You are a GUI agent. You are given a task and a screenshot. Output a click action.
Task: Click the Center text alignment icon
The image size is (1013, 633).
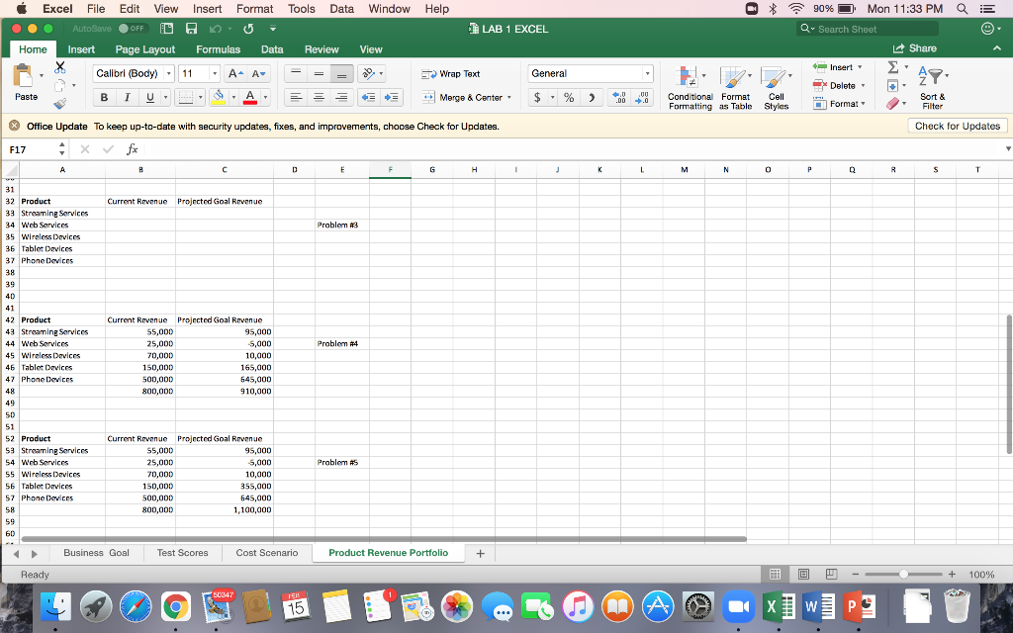click(319, 98)
